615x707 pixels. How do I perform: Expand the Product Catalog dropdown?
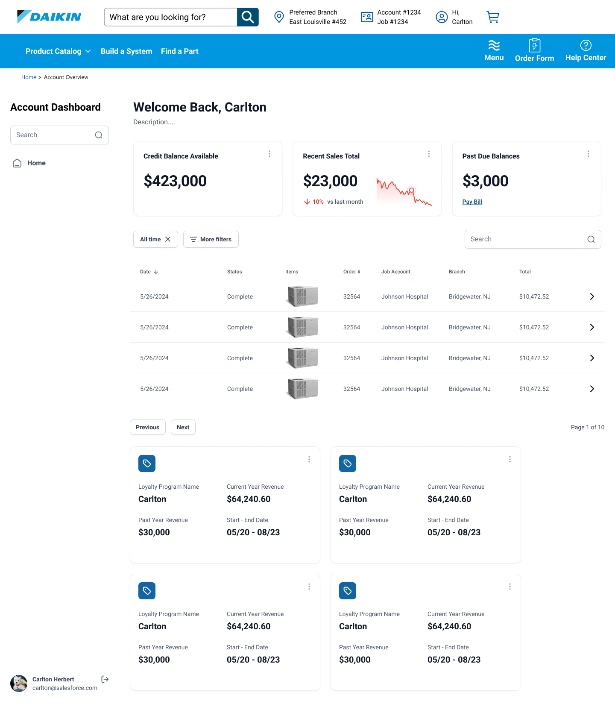click(x=58, y=51)
